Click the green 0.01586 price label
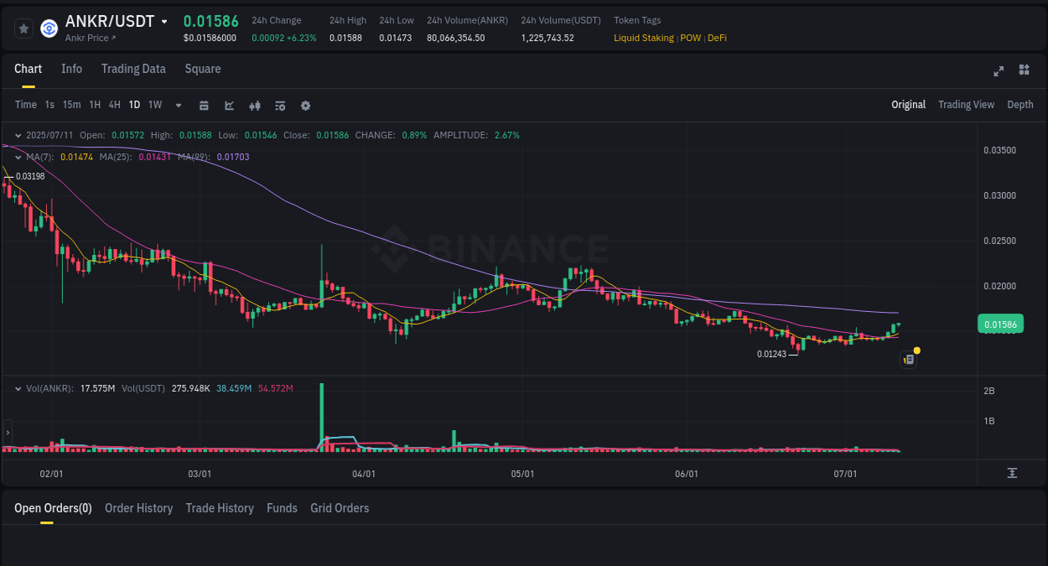Screen dimensions: 1048x566 [1000, 324]
